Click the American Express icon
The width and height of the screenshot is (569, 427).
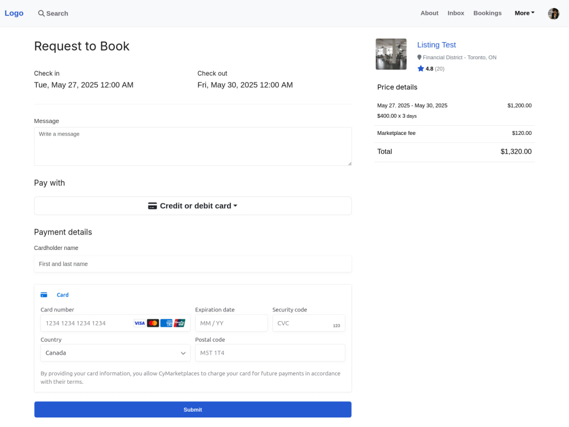[166, 323]
